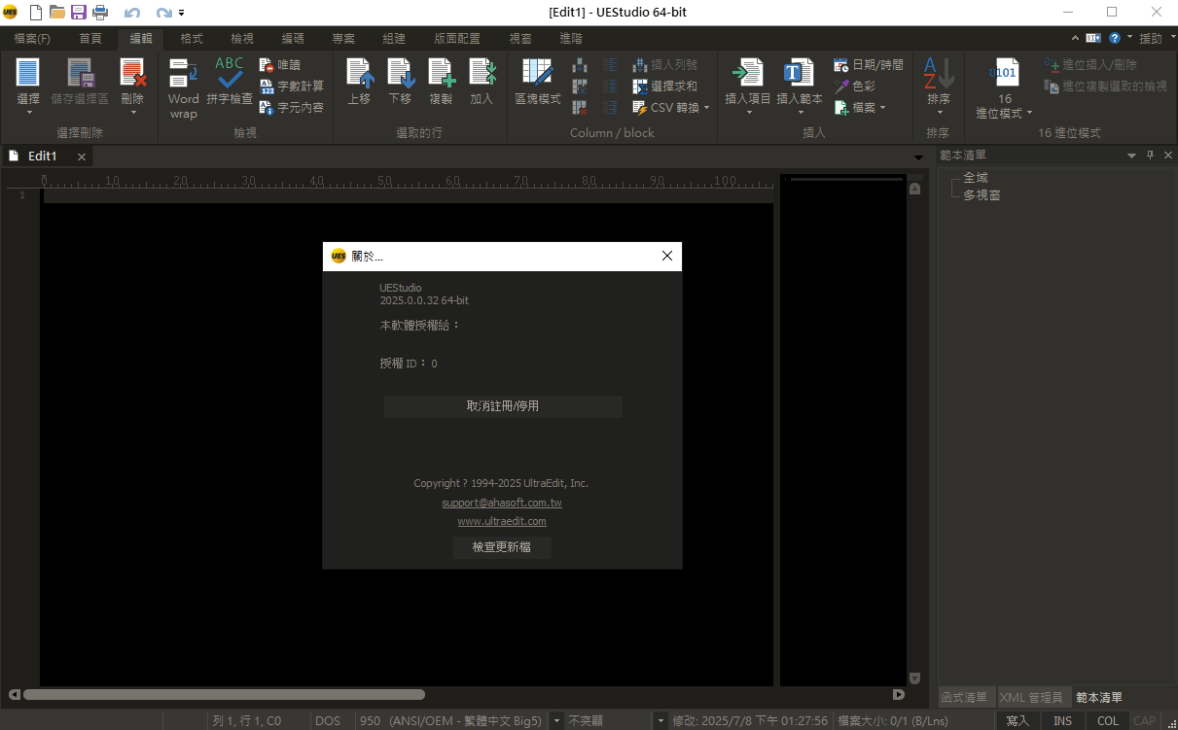Open 字元內容 character properties
The width and height of the screenshot is (1178, 730).
pos(292,108)
